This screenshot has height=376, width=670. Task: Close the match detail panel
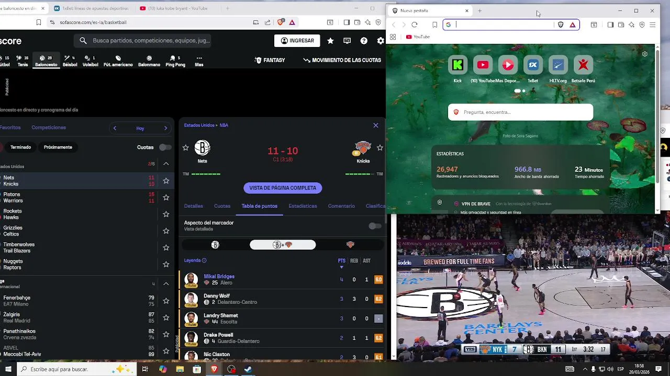click(x=375, y=125)
